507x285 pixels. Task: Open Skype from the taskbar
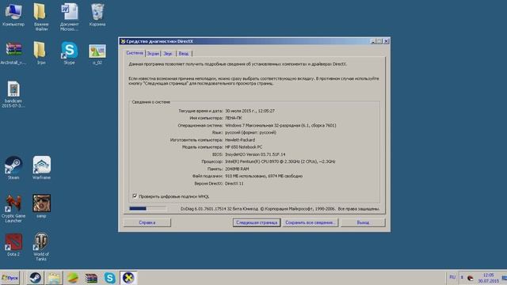point(109,278)
